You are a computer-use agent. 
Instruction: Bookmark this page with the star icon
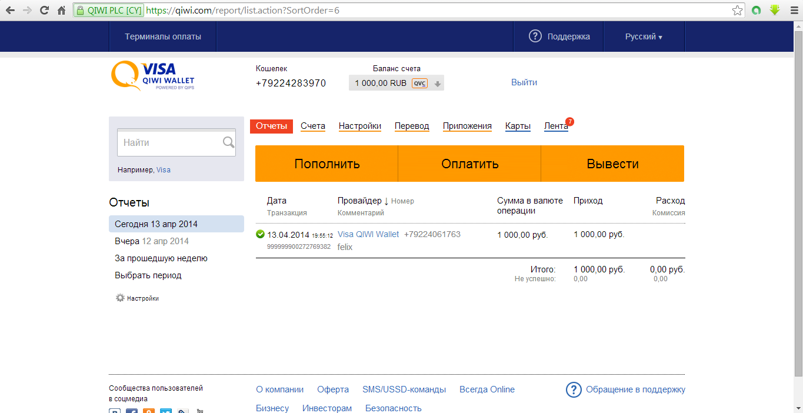737,10
